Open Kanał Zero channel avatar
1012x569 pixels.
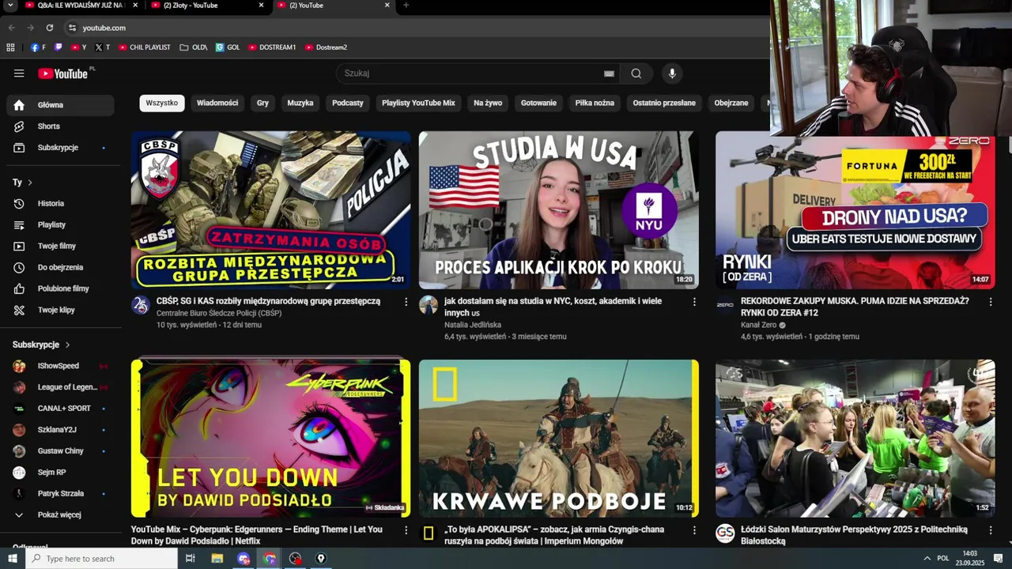pyautogui.click(x=725, y=306)
